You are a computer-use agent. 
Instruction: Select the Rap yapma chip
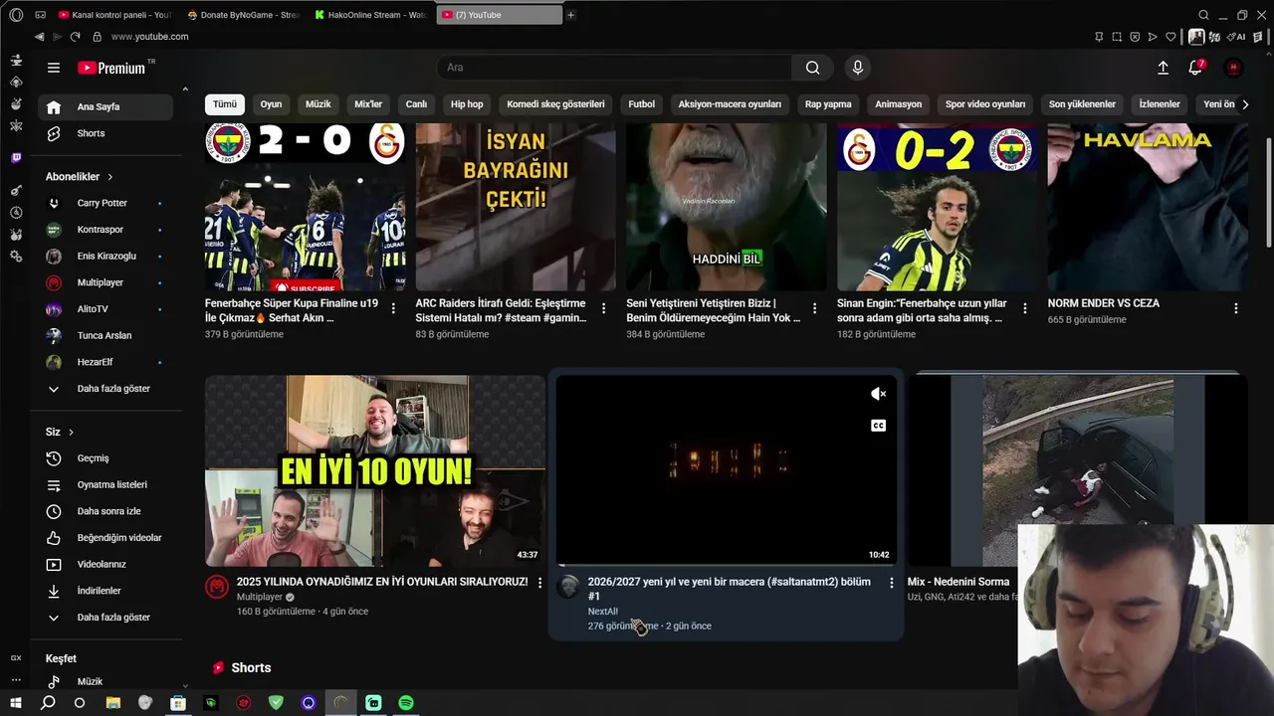click(828, 104)
